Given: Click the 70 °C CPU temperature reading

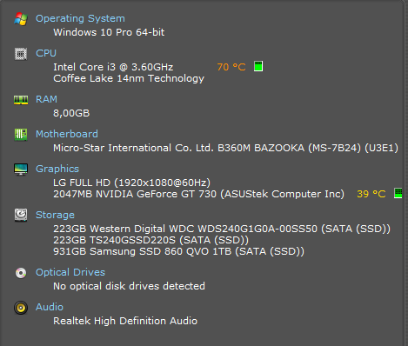Looking at the screenshot, I should (231, 67).
